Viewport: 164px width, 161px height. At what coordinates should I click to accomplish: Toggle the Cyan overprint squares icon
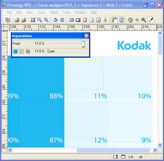point(28,52)
